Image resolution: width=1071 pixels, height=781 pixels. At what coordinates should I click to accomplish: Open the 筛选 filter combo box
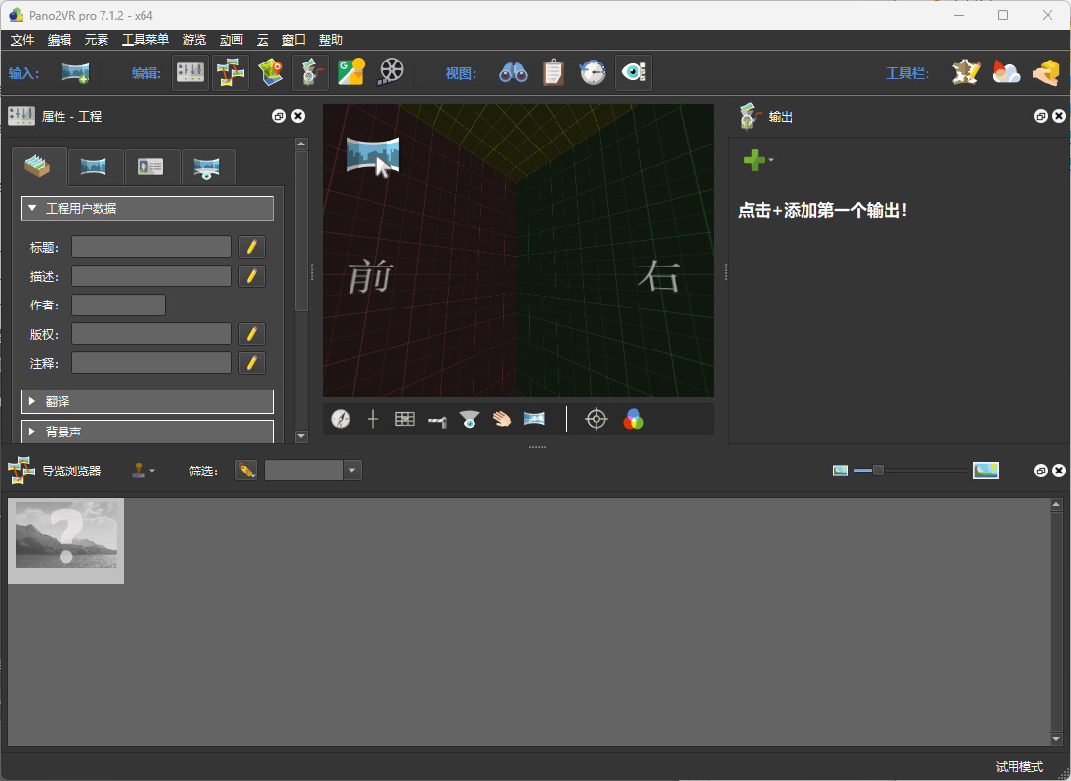312,471
